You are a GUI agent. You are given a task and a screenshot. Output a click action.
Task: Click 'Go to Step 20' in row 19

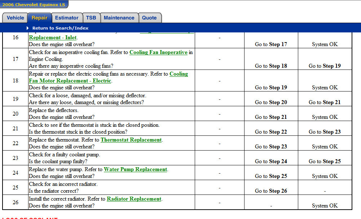click(x=271, y=102)
